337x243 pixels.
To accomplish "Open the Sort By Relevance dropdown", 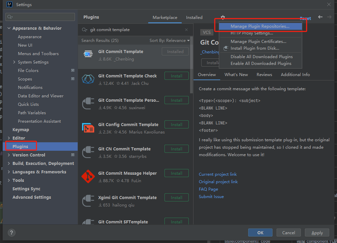I will point(170,41).
